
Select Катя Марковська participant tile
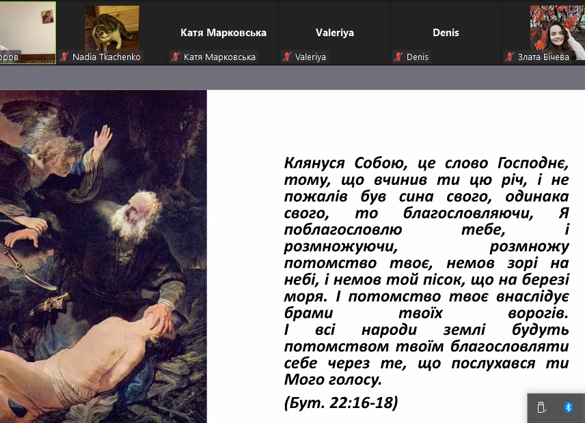point(223,33)
